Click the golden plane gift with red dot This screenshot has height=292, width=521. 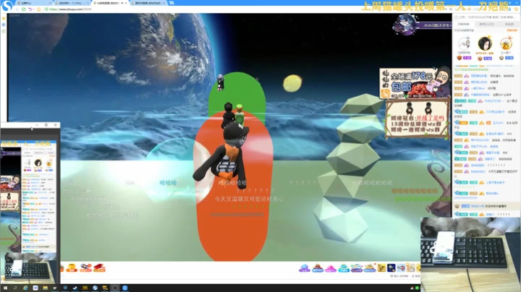(x=370, y=267)
